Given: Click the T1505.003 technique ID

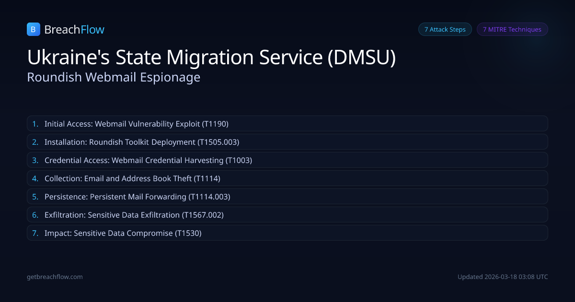Looking at the screenshot, I should pyautogui.click(x=218, y=142).
